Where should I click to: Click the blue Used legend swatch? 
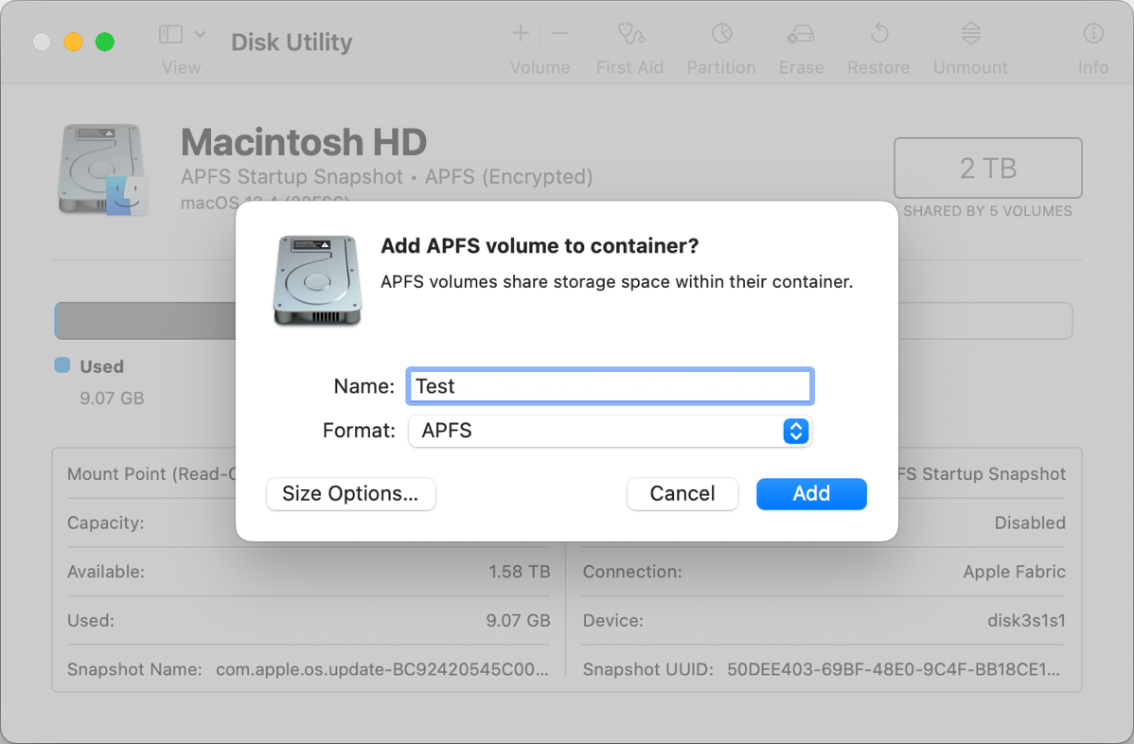62,365
